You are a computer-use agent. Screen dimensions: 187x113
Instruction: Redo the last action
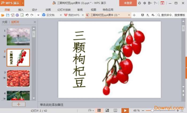[x=32, y=15]
